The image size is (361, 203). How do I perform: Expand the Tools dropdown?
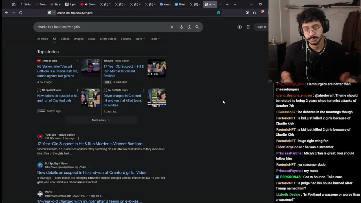155,39
